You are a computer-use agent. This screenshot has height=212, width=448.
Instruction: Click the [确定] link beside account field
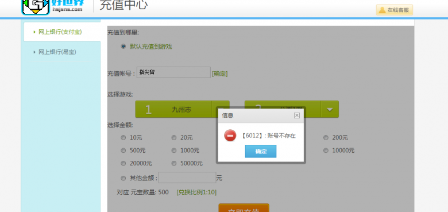tap(220, 74)
